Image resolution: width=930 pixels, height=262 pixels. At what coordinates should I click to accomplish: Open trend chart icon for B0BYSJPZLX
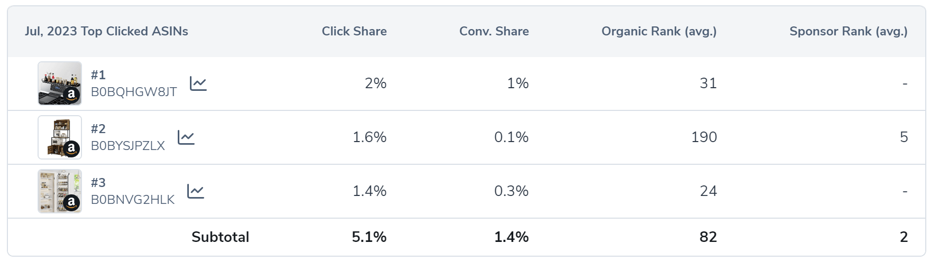186,137
